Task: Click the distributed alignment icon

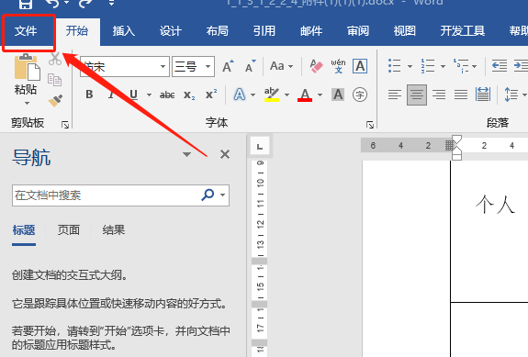Action: [x=483, y=95]
